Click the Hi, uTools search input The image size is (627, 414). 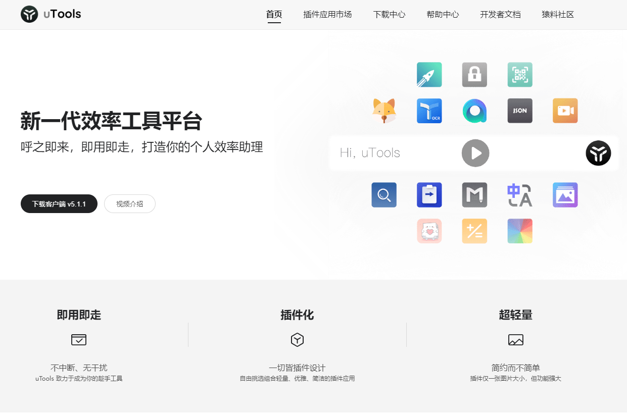[474, 153]
